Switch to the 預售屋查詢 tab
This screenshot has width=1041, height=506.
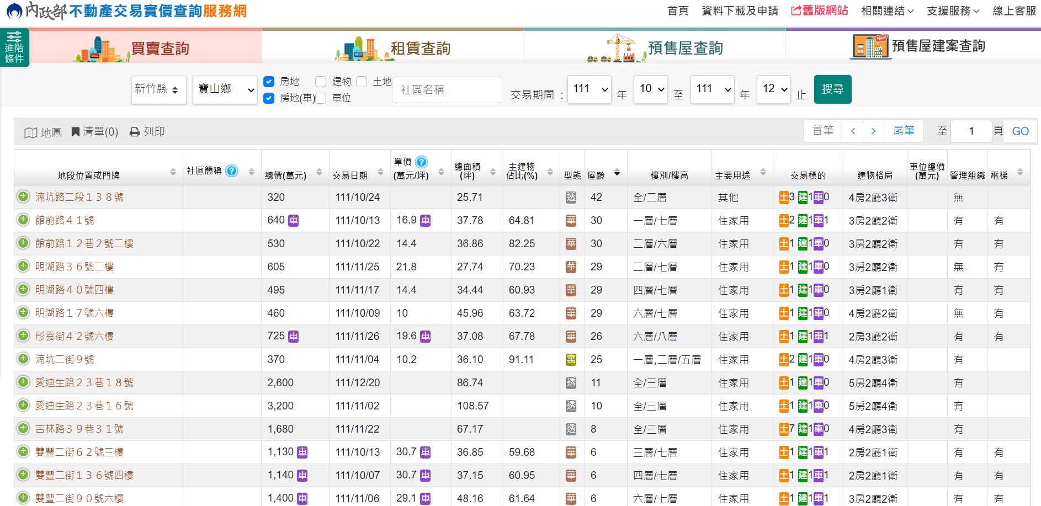click(686, 48)
